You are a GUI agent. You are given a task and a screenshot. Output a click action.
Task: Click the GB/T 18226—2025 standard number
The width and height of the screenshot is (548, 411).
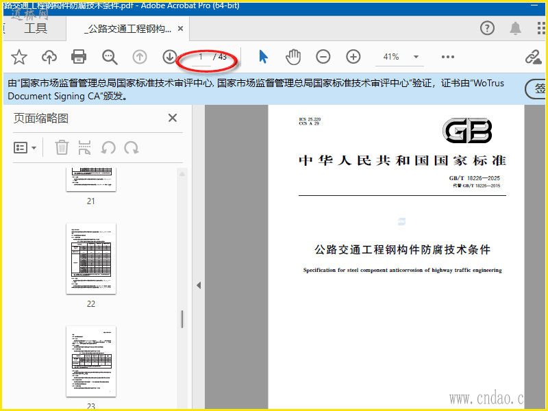tap(475, 178)
